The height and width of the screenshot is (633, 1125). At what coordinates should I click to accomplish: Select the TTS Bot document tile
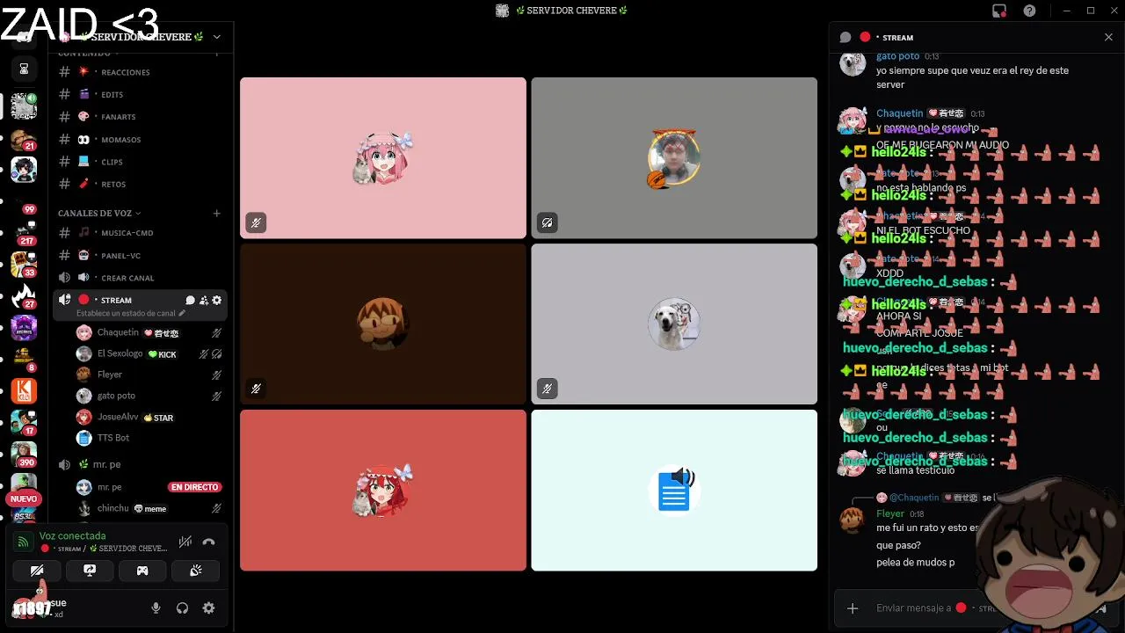[x=674, y=490]
